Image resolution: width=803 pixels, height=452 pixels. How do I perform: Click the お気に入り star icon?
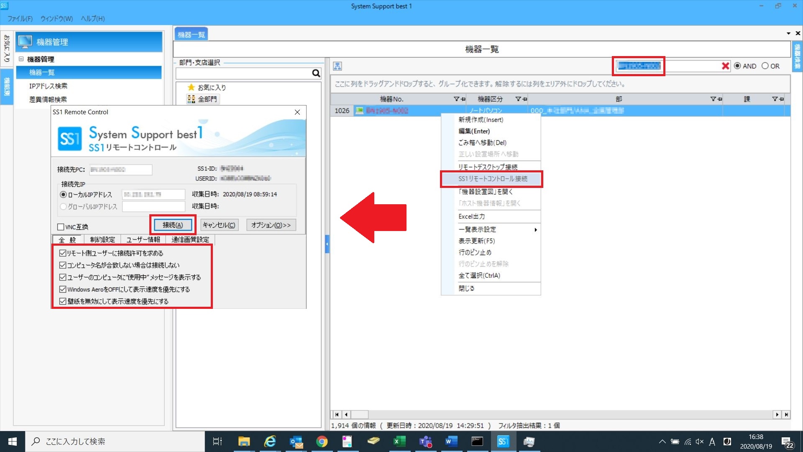click(191, 87)
